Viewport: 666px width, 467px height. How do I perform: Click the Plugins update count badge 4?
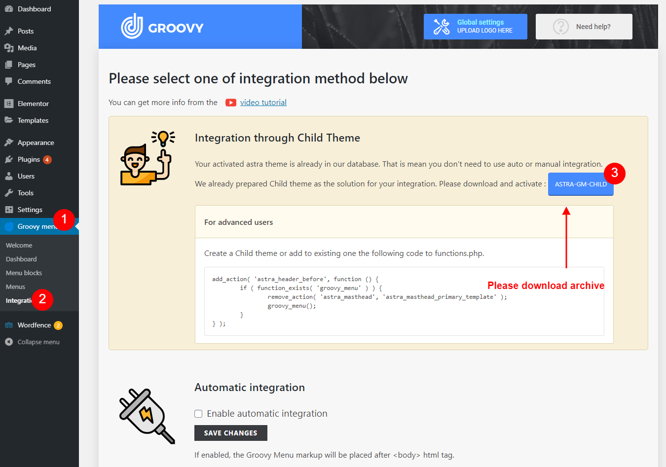(x=47, y=160)
